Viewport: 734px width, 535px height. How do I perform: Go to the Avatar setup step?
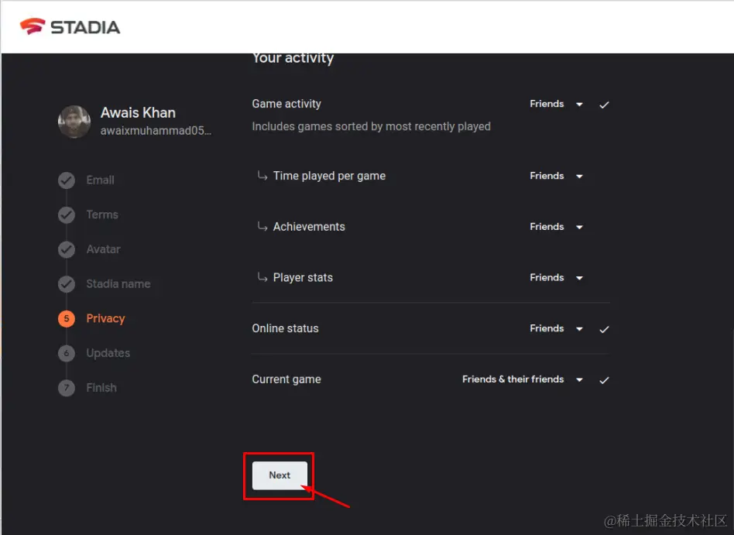tap(104, 249)
